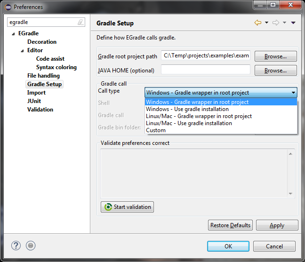Screen dimensions: 305x262
Task: Open the JUnit preferences page
Action: 34,101
